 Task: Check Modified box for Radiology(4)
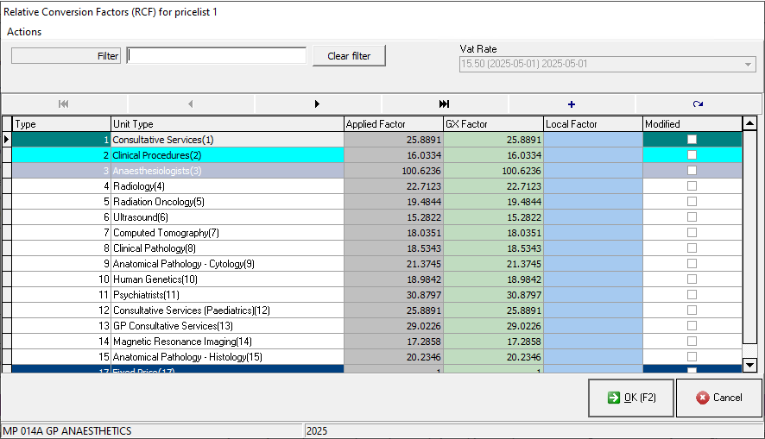(x=692, y=186)
